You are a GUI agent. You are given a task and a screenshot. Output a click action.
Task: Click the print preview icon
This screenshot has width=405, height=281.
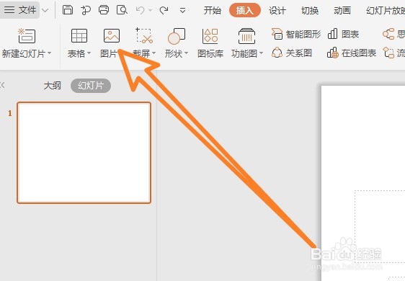pos(122,10)
